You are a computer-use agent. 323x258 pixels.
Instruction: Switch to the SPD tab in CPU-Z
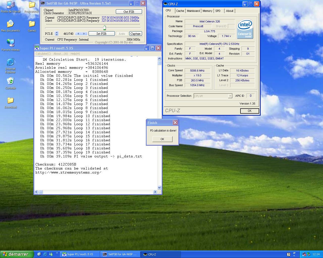[218, 11]
